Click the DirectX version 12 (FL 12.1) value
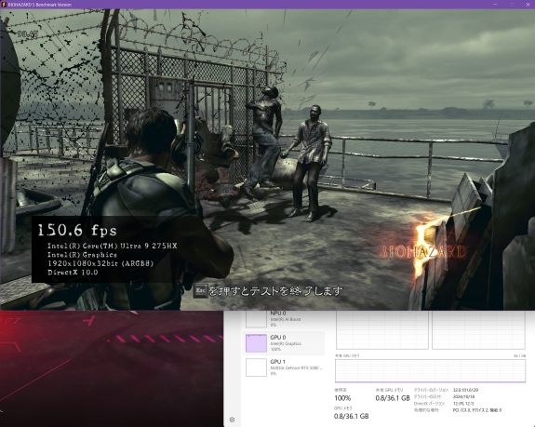This screenshot has width=535, height=427. (x=463, y=404)
